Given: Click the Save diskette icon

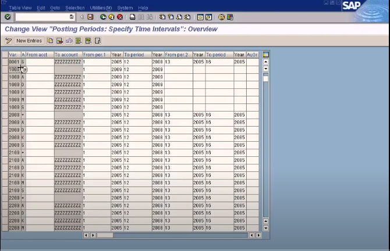Looking at the screenshot, I should 90,17.
